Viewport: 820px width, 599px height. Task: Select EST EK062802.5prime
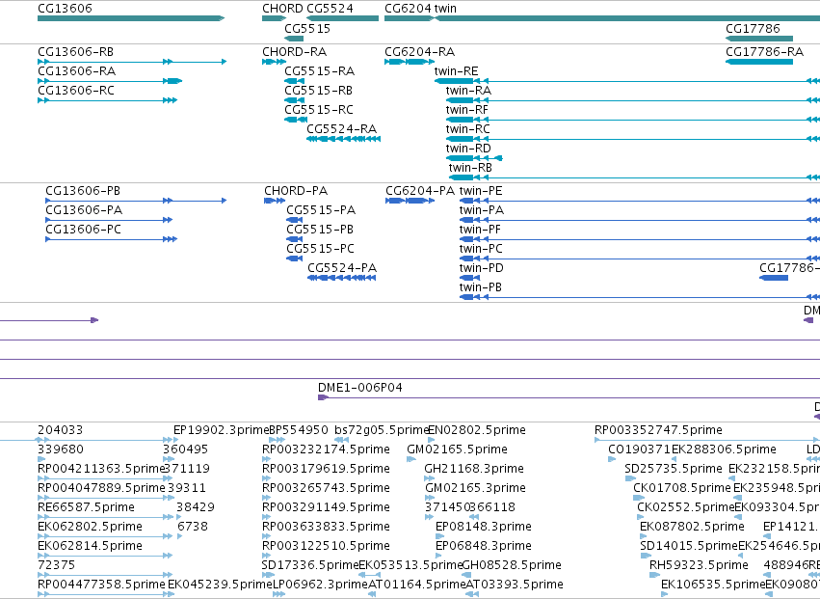(x=90, y=528)
